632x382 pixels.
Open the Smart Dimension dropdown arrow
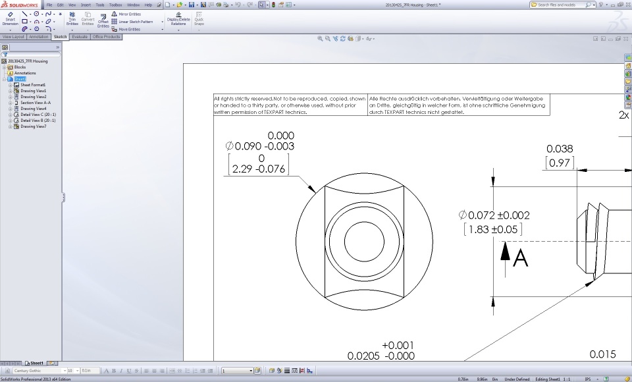click(10, 30)
